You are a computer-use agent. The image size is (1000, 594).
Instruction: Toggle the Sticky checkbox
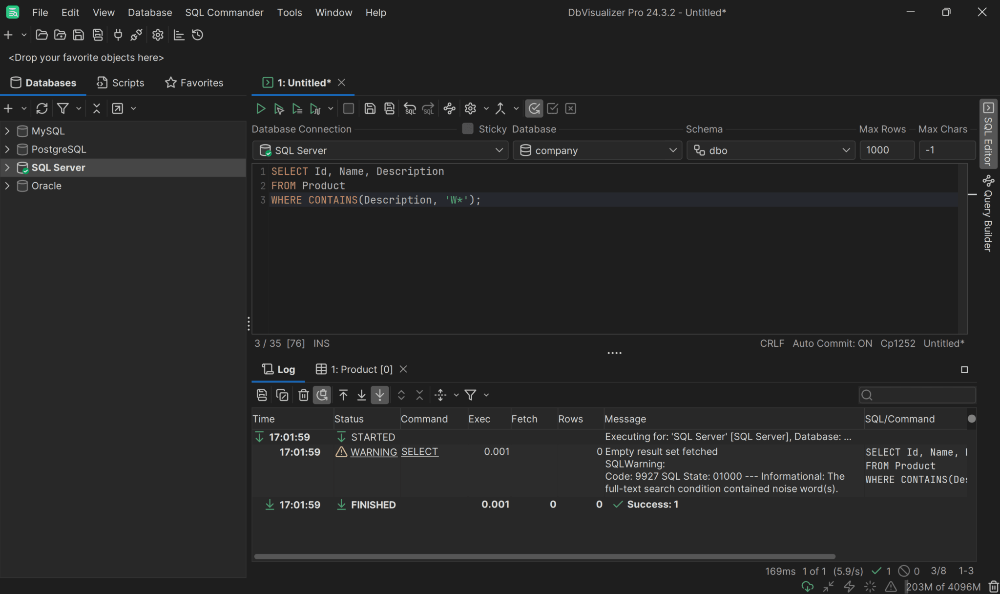tap(468, 128)
